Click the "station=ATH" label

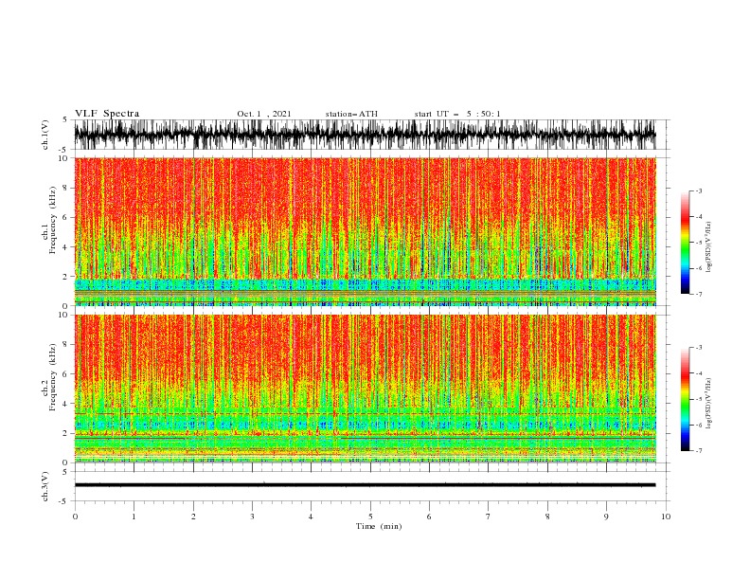pyautogui.click(x=351, y=114)
